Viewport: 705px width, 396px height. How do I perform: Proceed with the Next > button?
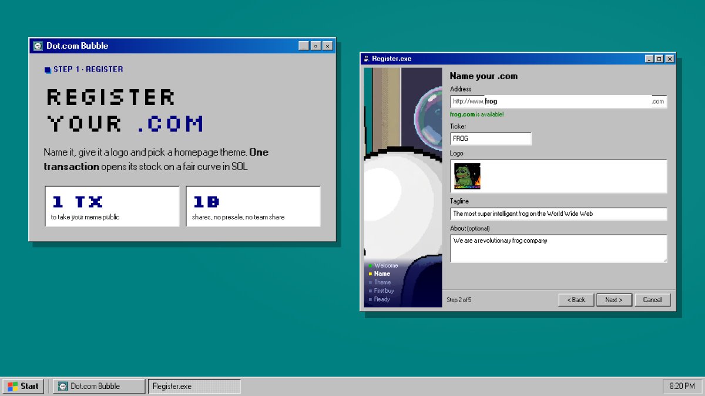pos(614,300)
